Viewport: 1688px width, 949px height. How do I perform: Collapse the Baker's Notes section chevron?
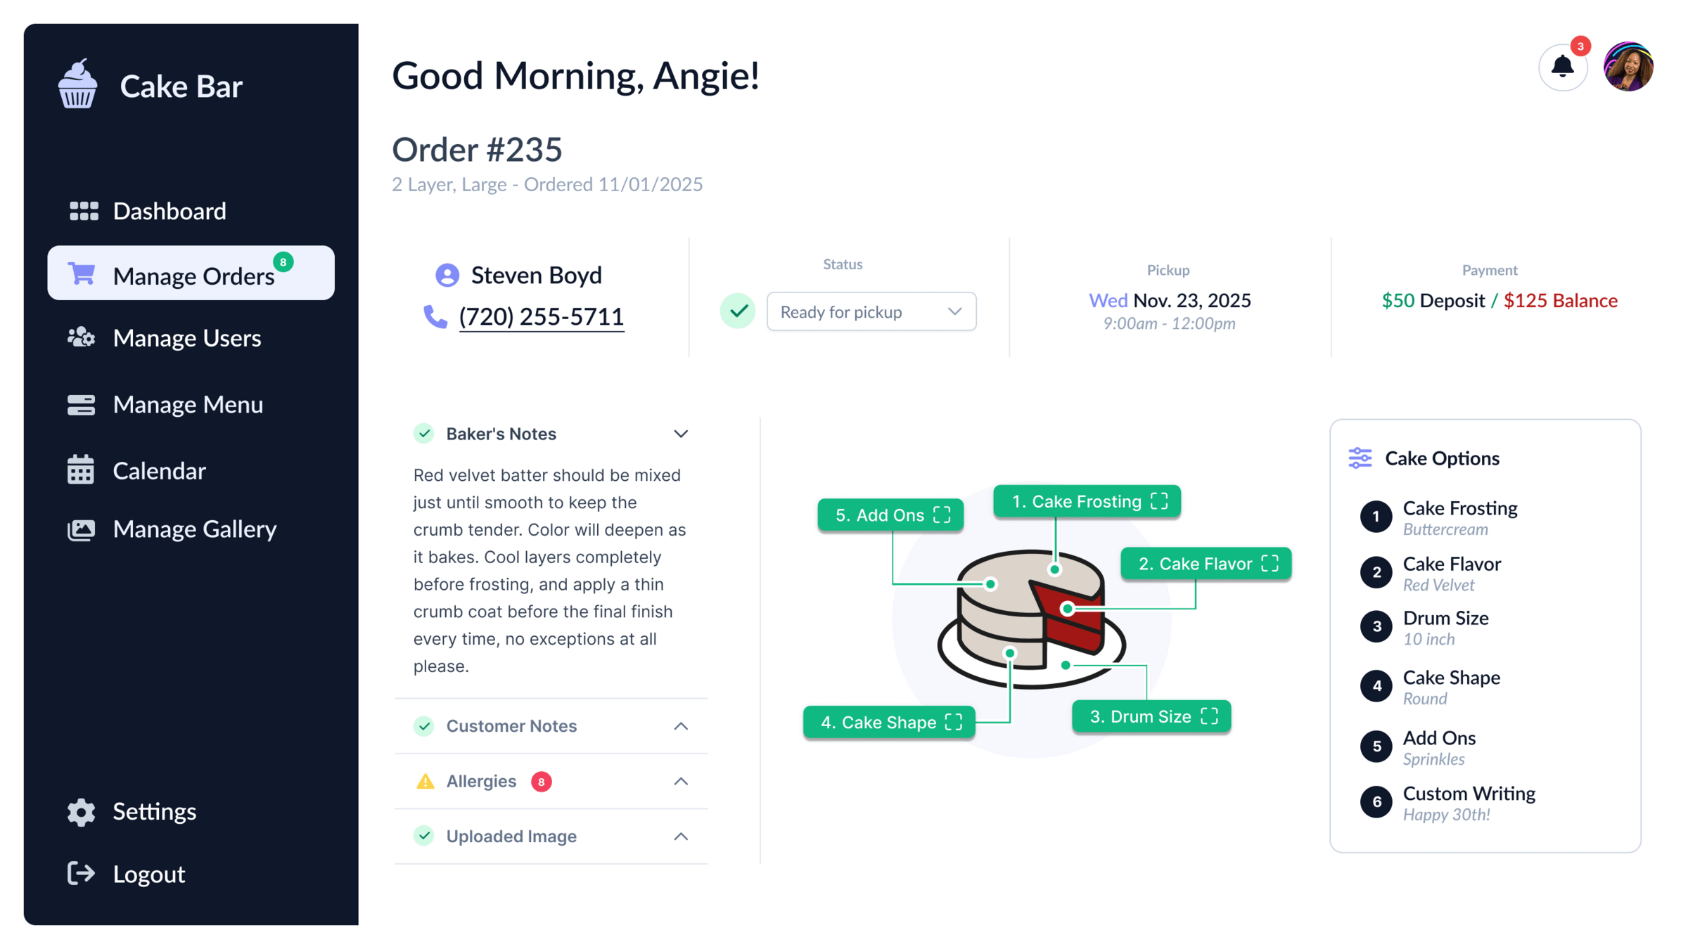point(681,434)
